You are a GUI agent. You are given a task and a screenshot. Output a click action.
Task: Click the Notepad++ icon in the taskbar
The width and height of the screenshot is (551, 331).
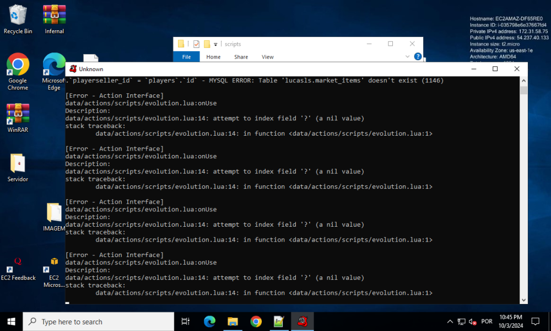(x=279, y=322)
